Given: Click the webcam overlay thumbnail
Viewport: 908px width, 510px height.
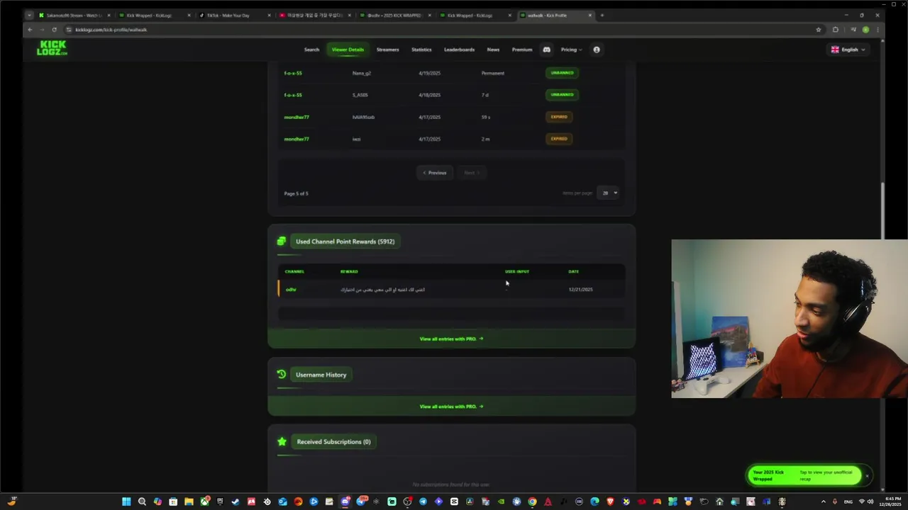Looking at the screenshot, I should 790,319.
